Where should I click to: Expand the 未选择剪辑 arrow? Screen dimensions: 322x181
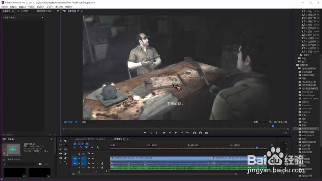click(x=43, y=17)
